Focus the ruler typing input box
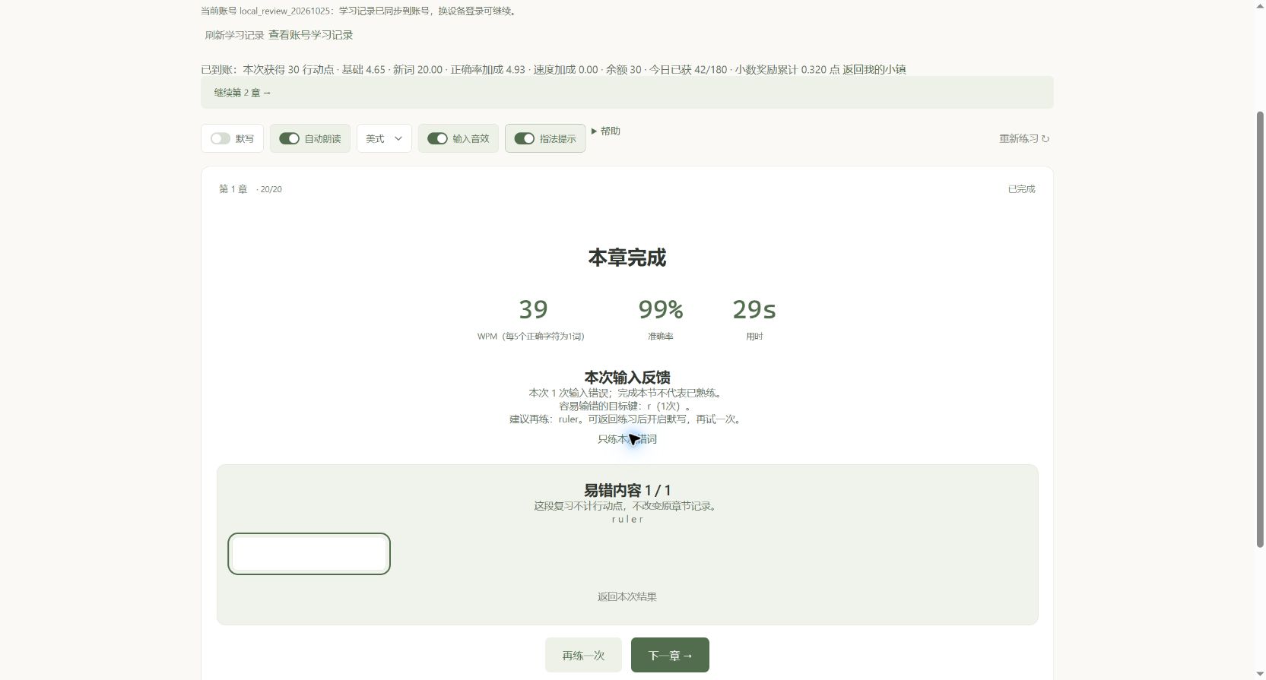The width and height of the screenshot is (1266, 680). [x=309, y=554]
